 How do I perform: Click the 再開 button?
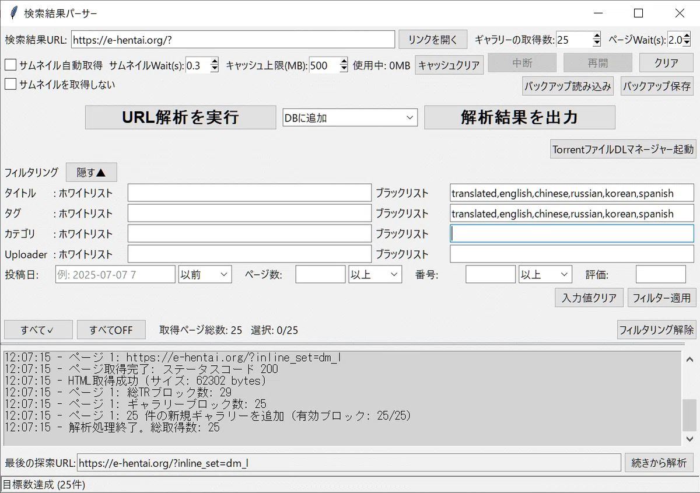coord(598,63)
